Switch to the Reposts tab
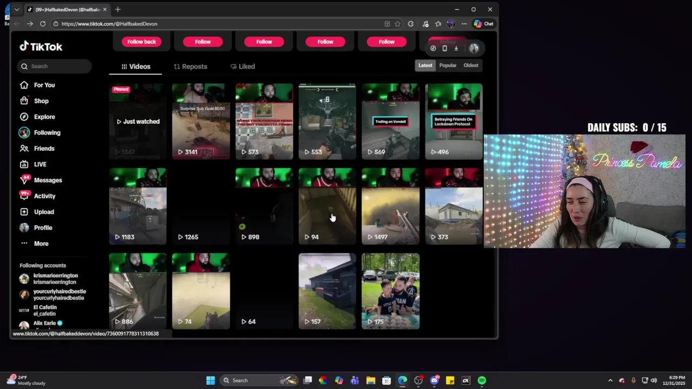Image resolution: width=692 pixels, height=389 pixels. [190, 66]
